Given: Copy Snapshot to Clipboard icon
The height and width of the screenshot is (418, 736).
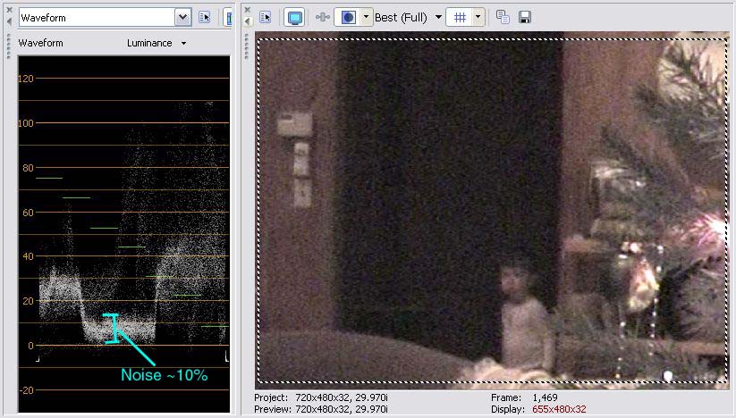Looking at the screenshot, I should pyautogui.click(x=503, y=17).
